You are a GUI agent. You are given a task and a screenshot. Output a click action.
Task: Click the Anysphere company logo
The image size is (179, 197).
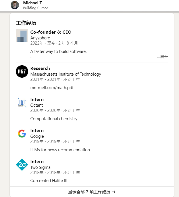pyautogui.click(x=22, y=35)
